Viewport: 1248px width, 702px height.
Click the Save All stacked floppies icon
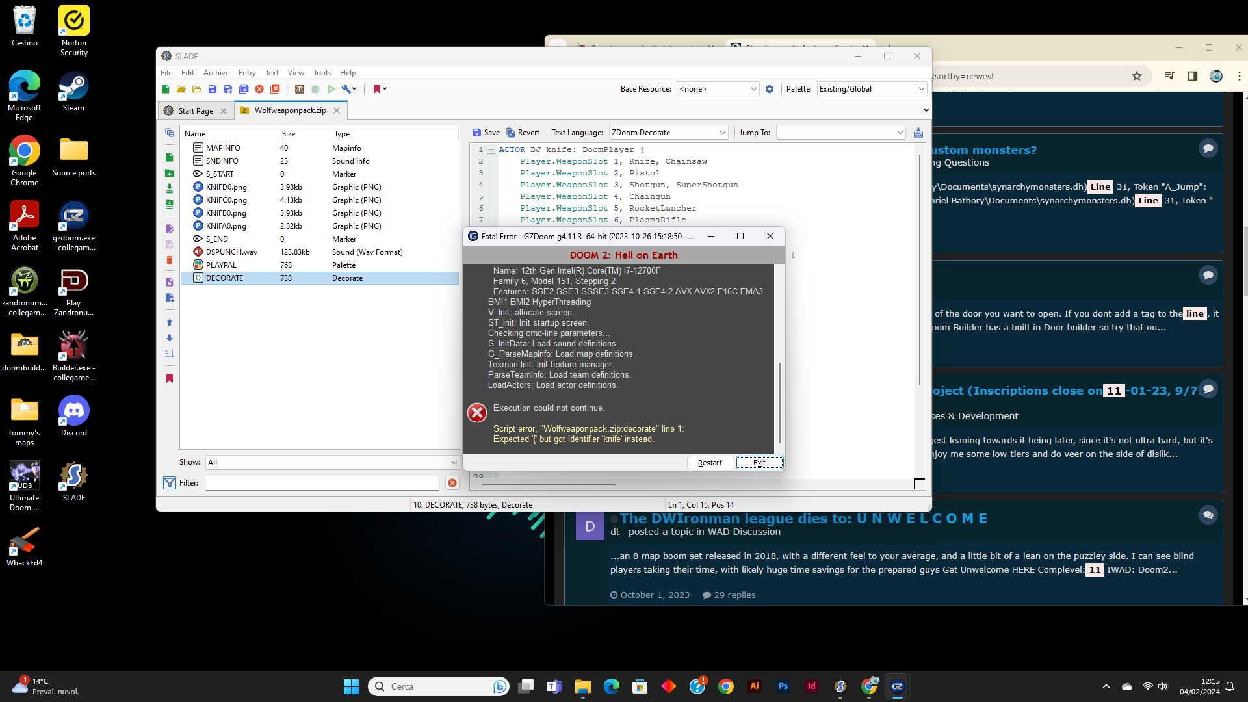tap(244, 89)
